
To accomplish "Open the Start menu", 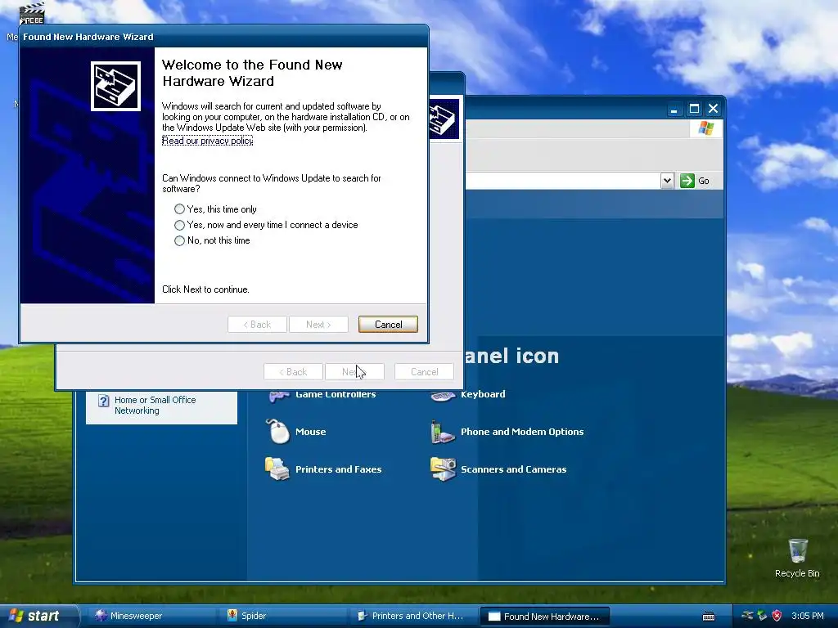I will (x=39, y=616).
